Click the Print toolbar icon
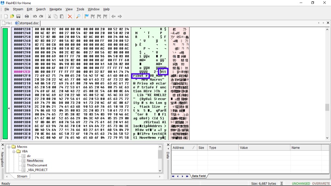 (x=27, y=16)
